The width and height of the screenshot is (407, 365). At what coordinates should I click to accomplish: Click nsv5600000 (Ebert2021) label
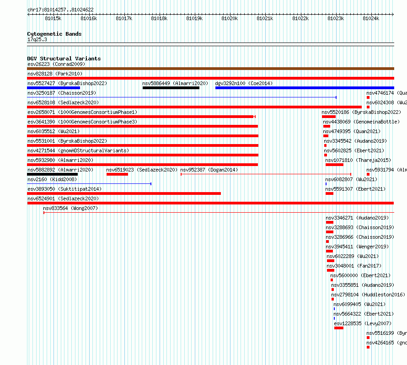[x=360, y=275]
